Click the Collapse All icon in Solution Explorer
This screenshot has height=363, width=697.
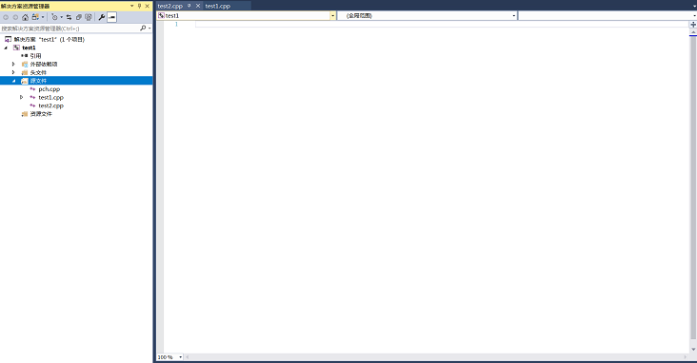(x=79, y=17)
